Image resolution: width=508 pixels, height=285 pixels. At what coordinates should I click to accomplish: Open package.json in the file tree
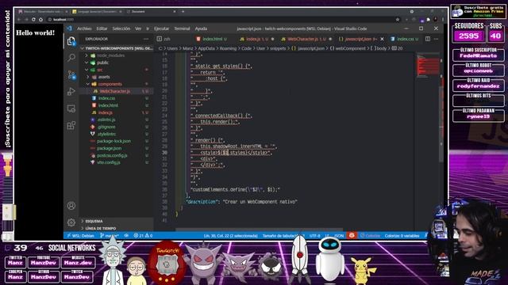tap(110, 148)
